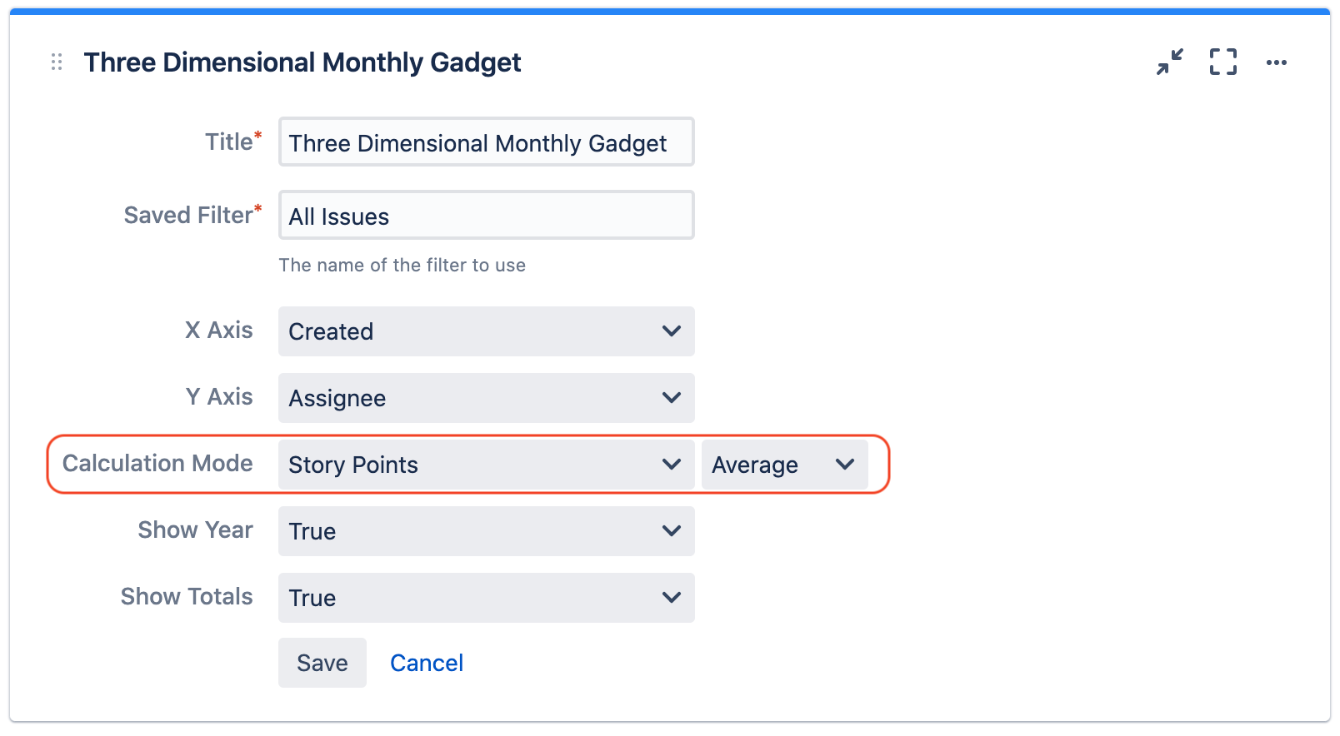Focus the Saved Filter input field
The image size is (1340, 736).
tap(486, 216)
